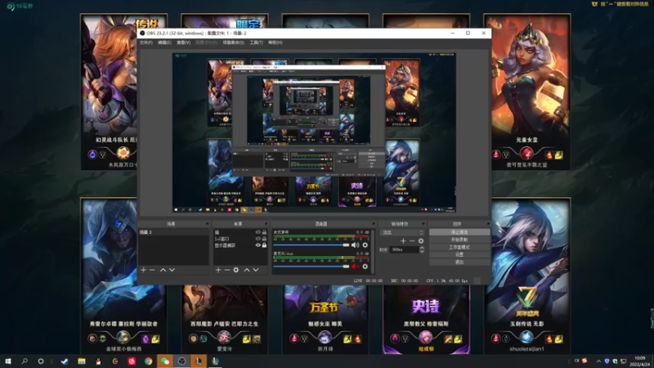This screenshot has width=654, height=368.
Task: Increase transition duration stepper arrow
Action: pyautogui.click(x=422, y=248)
